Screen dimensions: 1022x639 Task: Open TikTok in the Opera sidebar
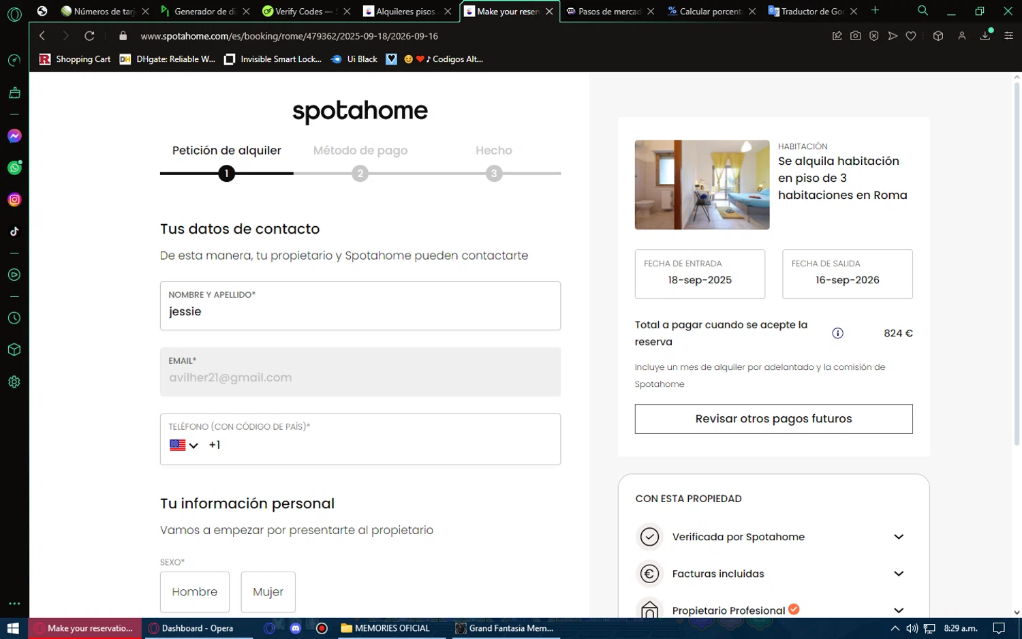[x=14, y=232]
